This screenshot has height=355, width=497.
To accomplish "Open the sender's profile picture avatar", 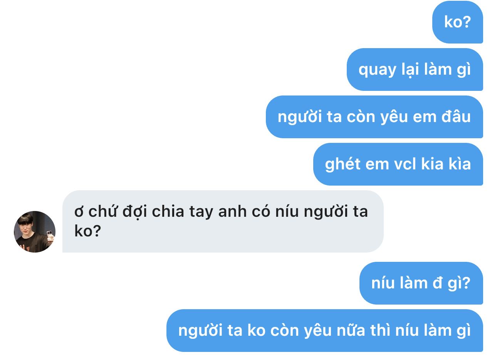I will [x=35, y=232].
